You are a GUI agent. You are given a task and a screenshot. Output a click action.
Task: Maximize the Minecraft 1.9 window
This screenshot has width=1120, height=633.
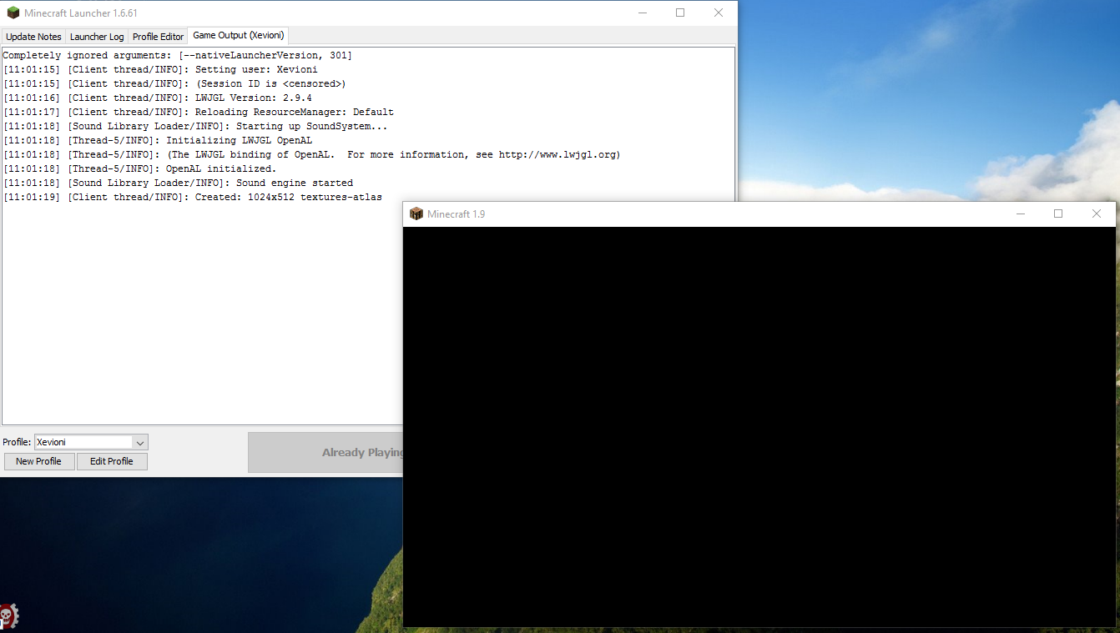pyautogui.click(x=1058, y=214)
